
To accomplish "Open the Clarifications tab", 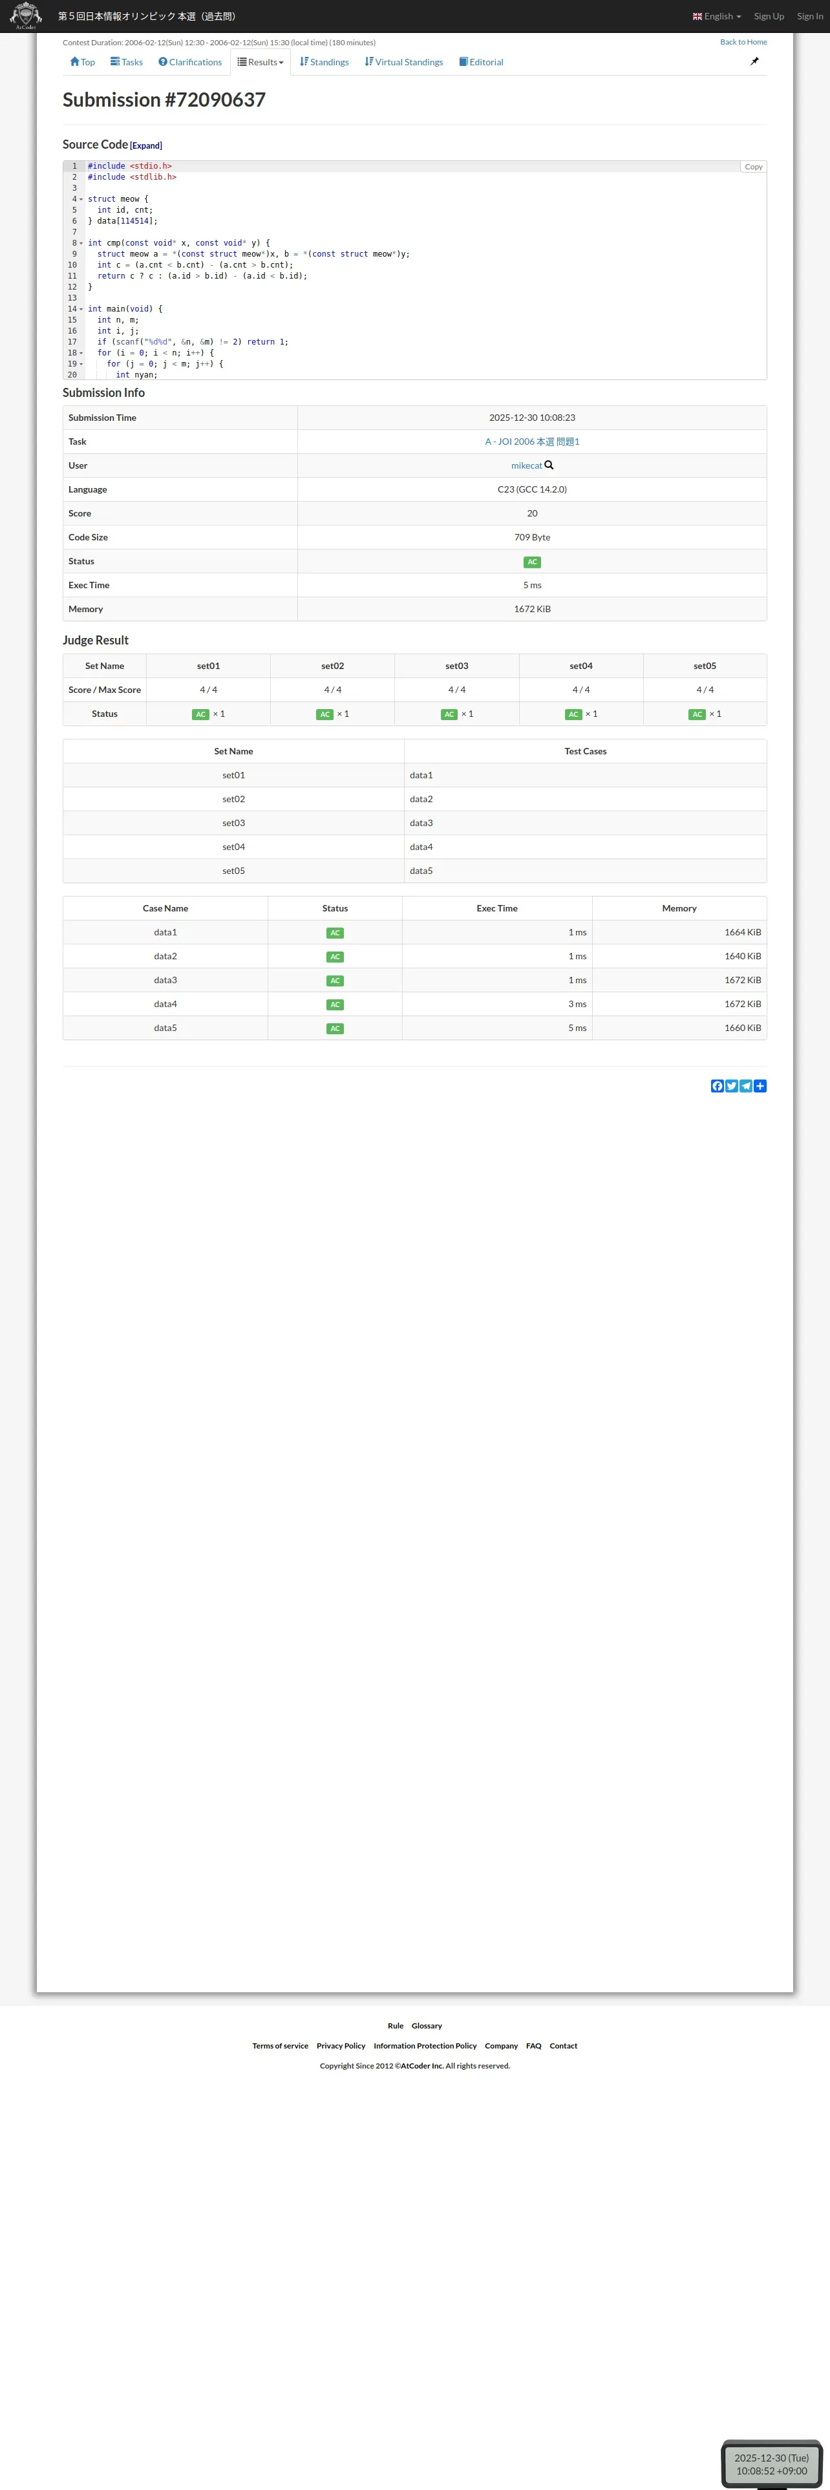I will [190, 62].
